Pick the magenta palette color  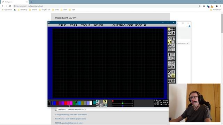(71, 103)
